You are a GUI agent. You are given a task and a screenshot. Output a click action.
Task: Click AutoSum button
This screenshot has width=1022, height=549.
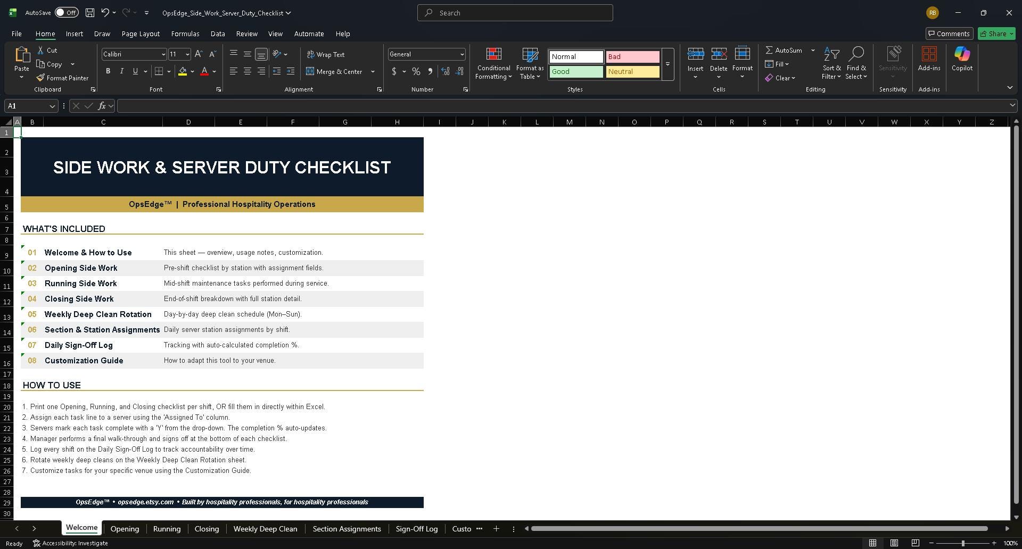(x=784, y=50)
